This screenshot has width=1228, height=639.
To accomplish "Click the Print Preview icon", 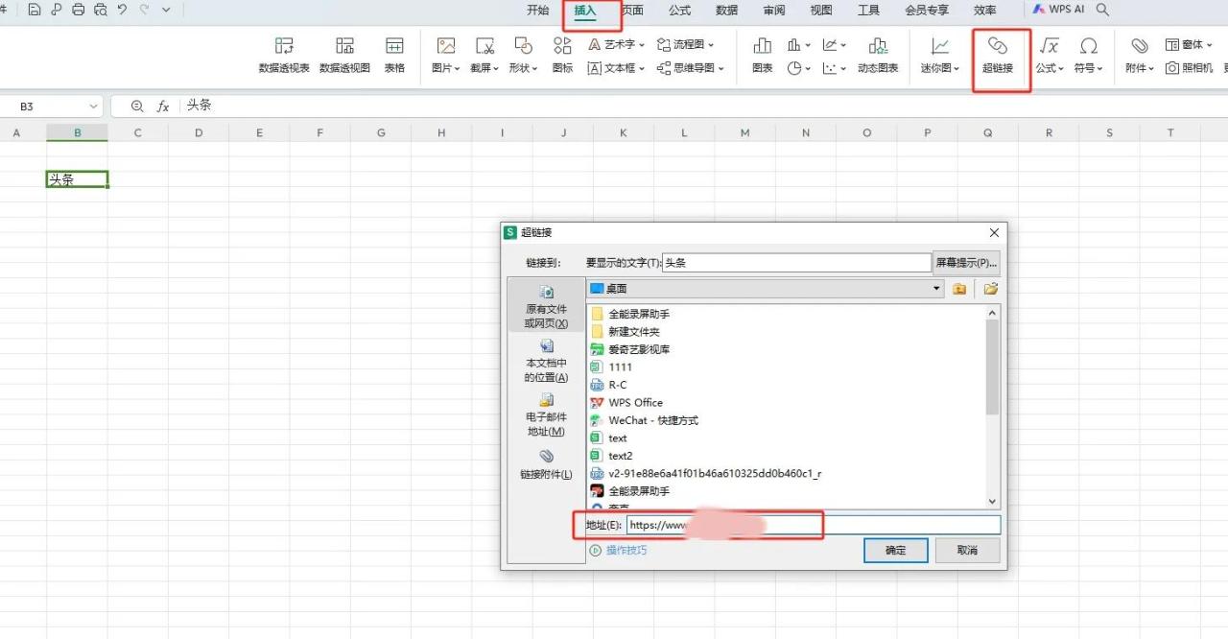I will (100, 10).
